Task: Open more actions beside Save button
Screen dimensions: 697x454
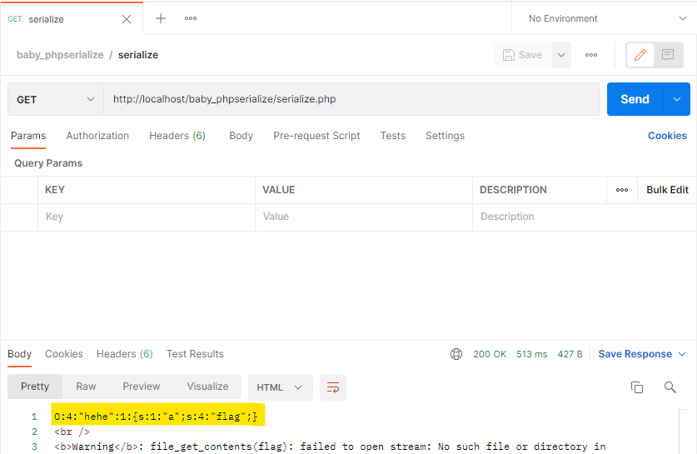Action: point(591,55)
